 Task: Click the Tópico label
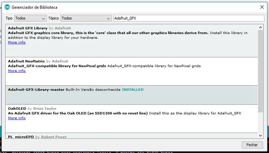[53, 18]
